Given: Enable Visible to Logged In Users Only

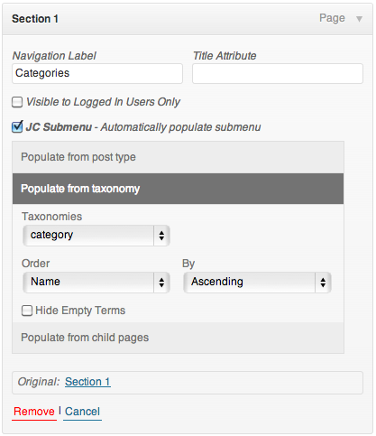Looking at the screenshot, I should click(x=17, y=102).
